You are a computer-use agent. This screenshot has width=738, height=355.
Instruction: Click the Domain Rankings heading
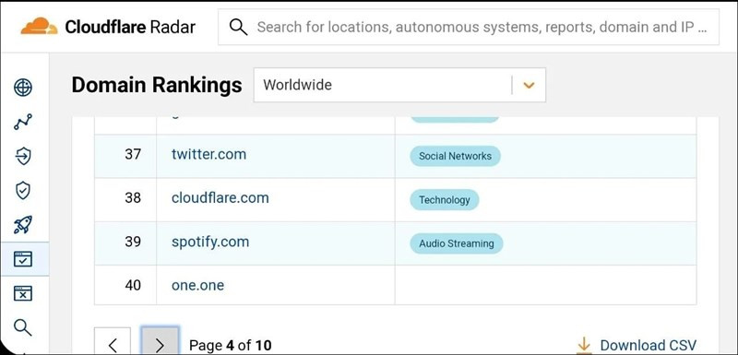[157, 85]
